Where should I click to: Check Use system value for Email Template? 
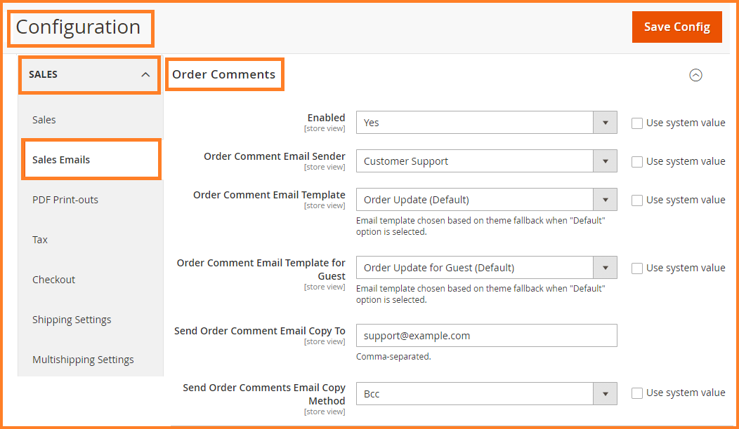[x=637, y=200]
